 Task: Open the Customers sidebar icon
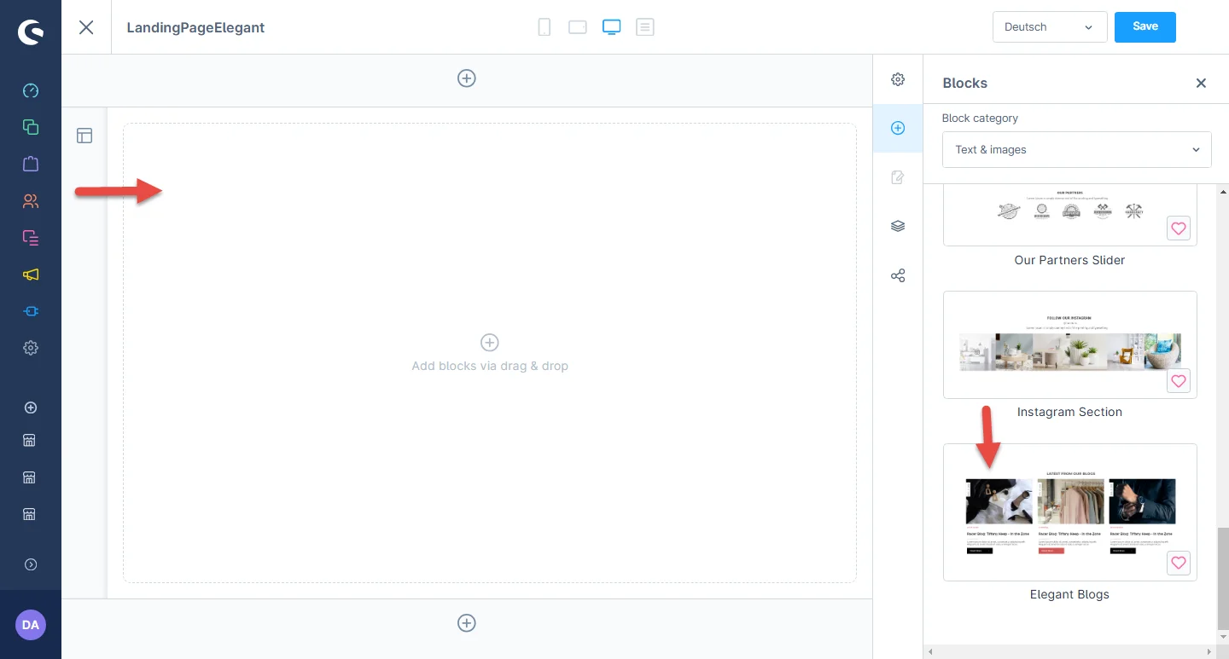31,201
